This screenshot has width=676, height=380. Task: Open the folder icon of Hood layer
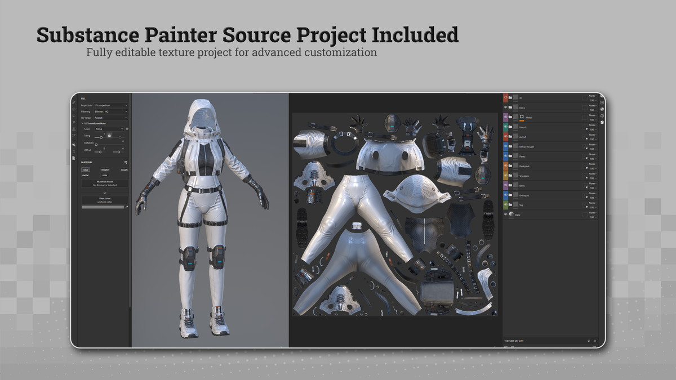[x=510, y=127]
